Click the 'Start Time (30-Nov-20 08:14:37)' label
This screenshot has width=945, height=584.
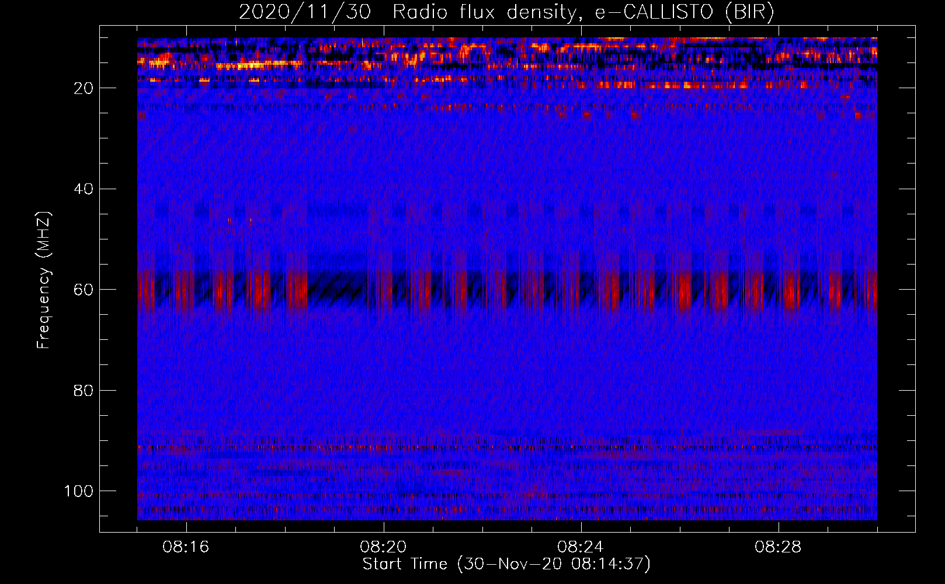[506, 564]
